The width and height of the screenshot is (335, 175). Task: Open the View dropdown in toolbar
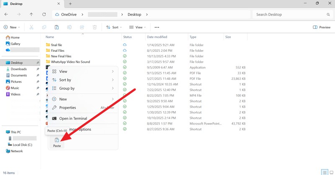point(137,27)
